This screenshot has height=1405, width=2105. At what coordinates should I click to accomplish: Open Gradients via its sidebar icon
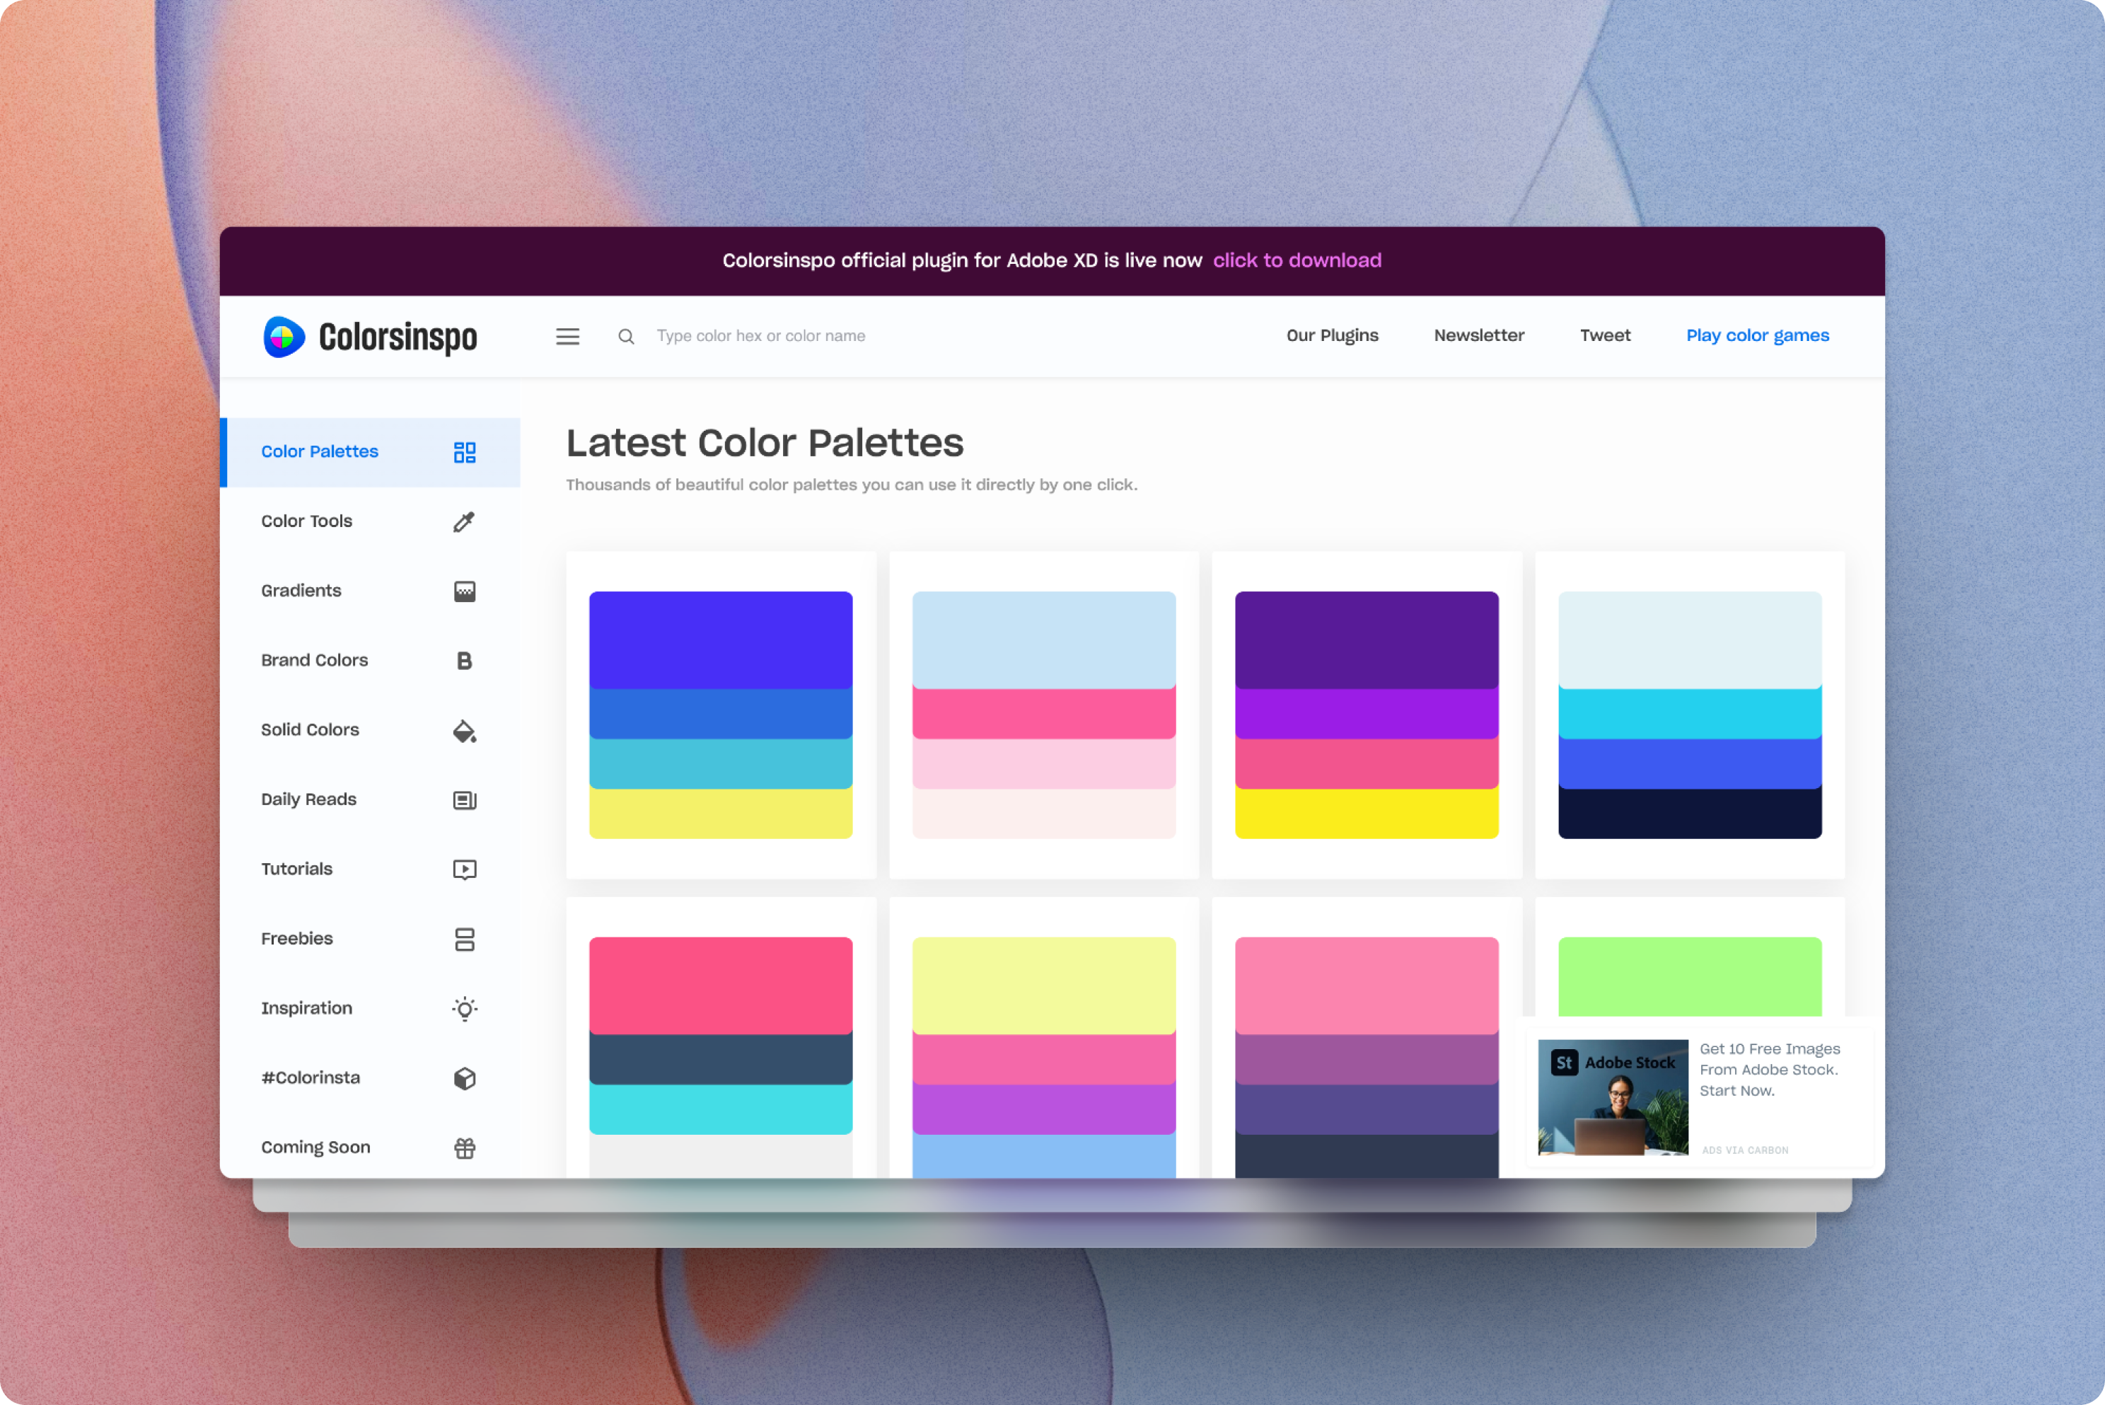(x=464, y=591)
